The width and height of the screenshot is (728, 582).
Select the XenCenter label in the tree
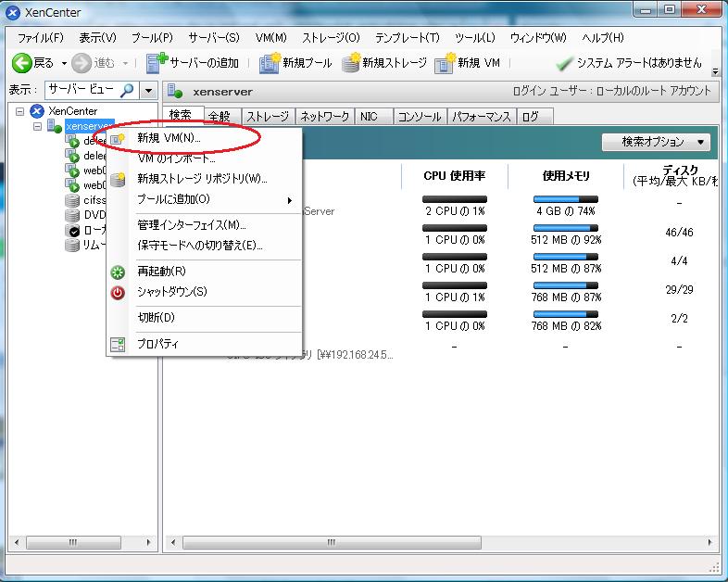pos(73,111)
